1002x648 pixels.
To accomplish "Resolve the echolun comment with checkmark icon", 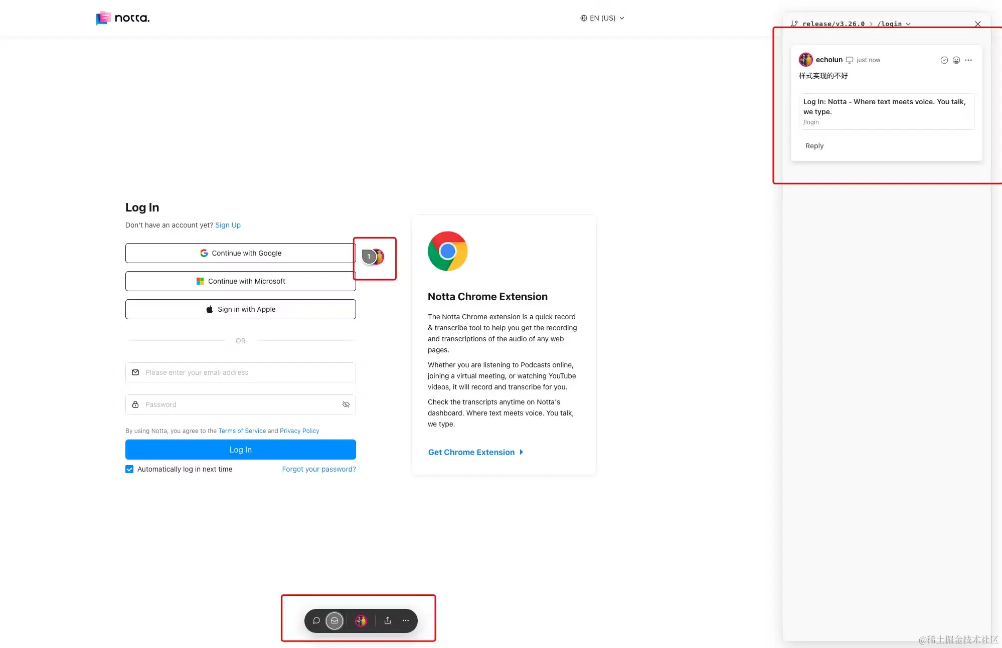I will pos(944,60).
